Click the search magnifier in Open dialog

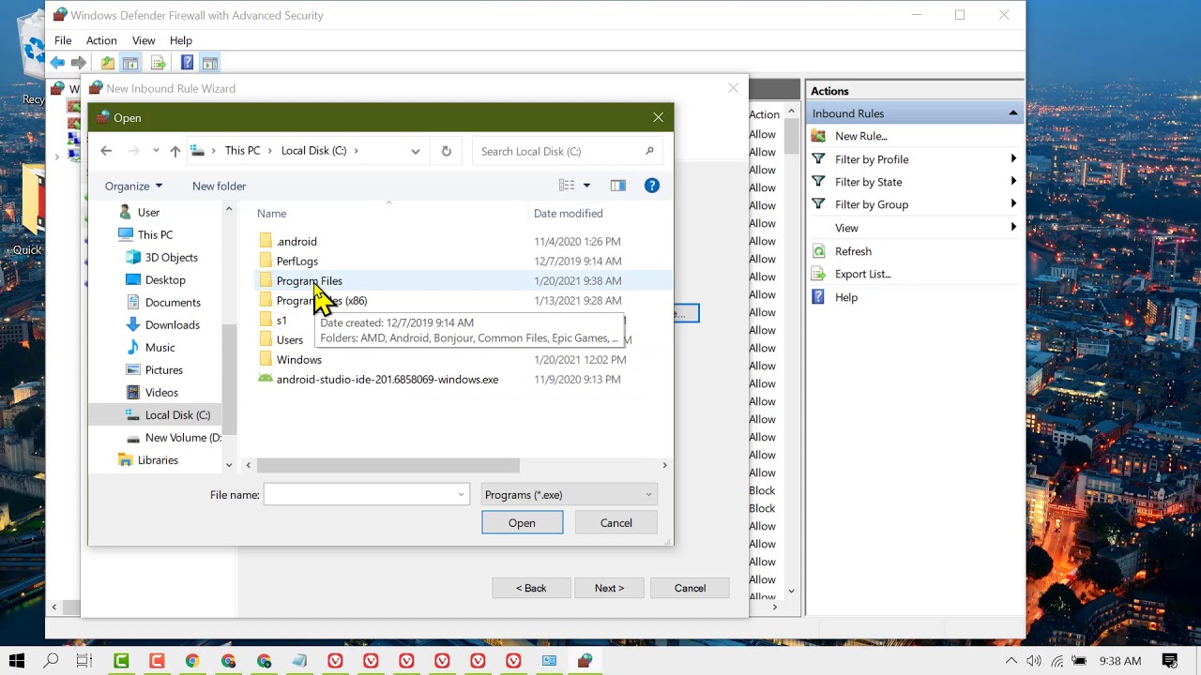tap(649, 151)
